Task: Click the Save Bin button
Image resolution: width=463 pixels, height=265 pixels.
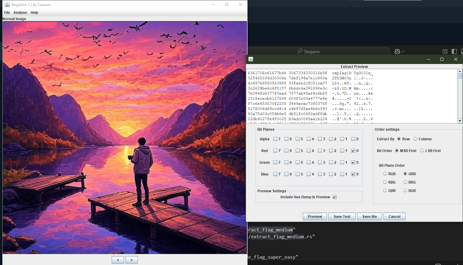Action: point(369,217)
